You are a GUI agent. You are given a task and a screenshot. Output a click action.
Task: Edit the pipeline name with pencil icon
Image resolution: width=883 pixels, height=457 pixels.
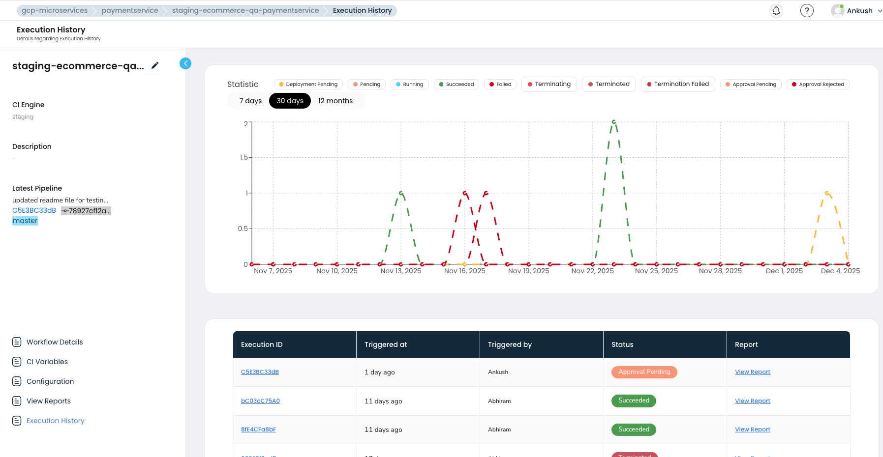(x=155, y=65)
